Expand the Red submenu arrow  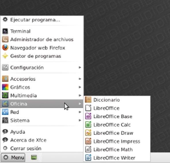(x=80, y=112)
